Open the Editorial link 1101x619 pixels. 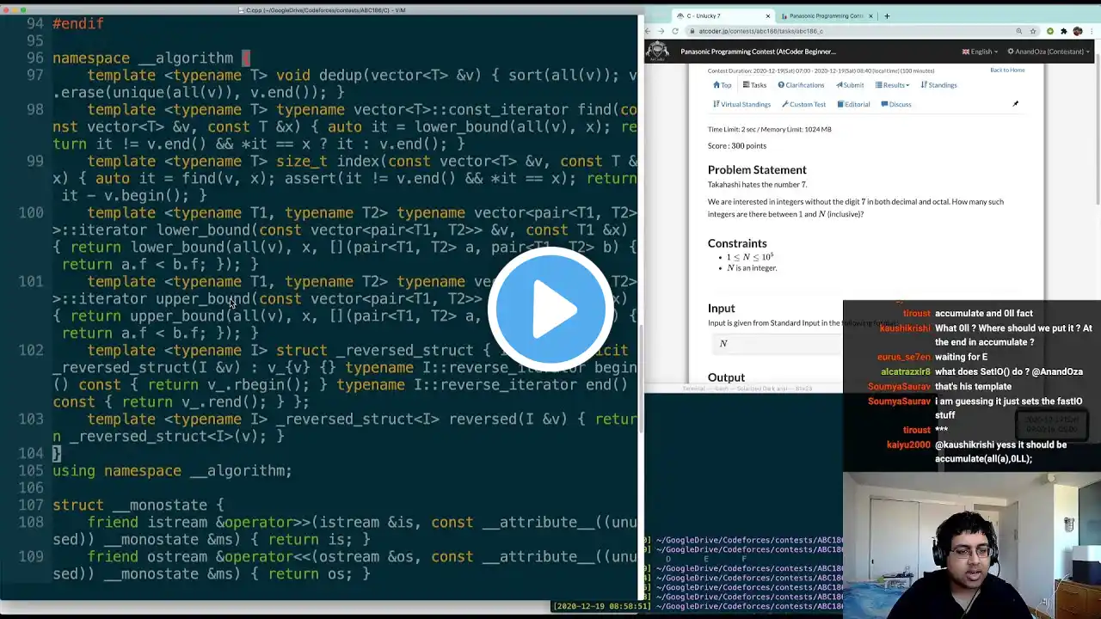[853, 104]
